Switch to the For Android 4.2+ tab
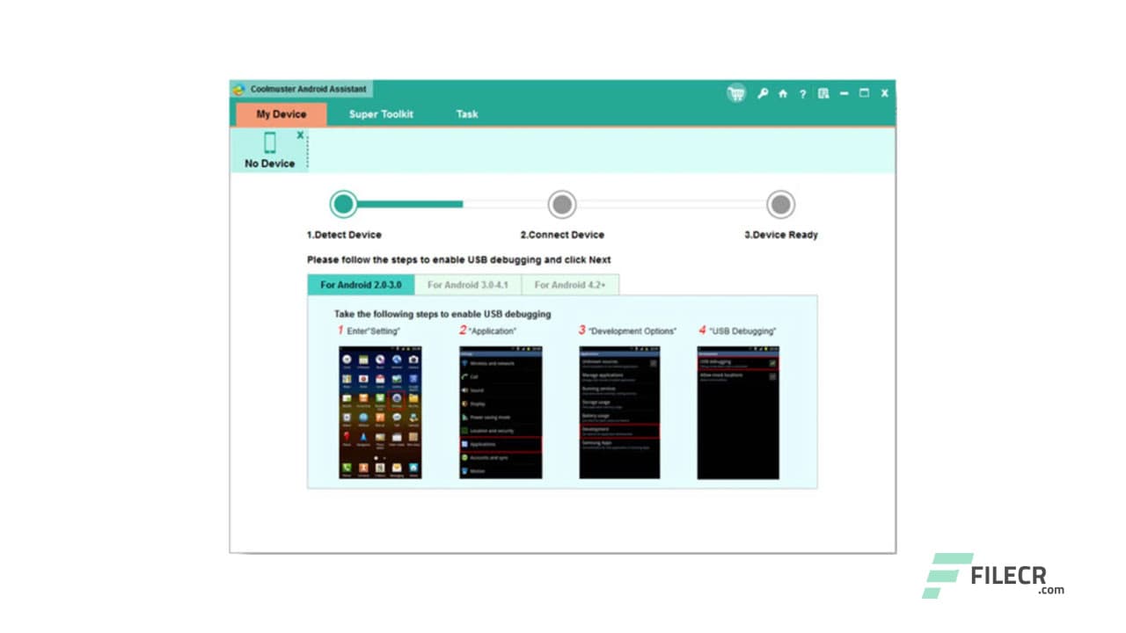The width and height of the screenshot is (1126, 633). pyautogui.click(x=570, y=285)
